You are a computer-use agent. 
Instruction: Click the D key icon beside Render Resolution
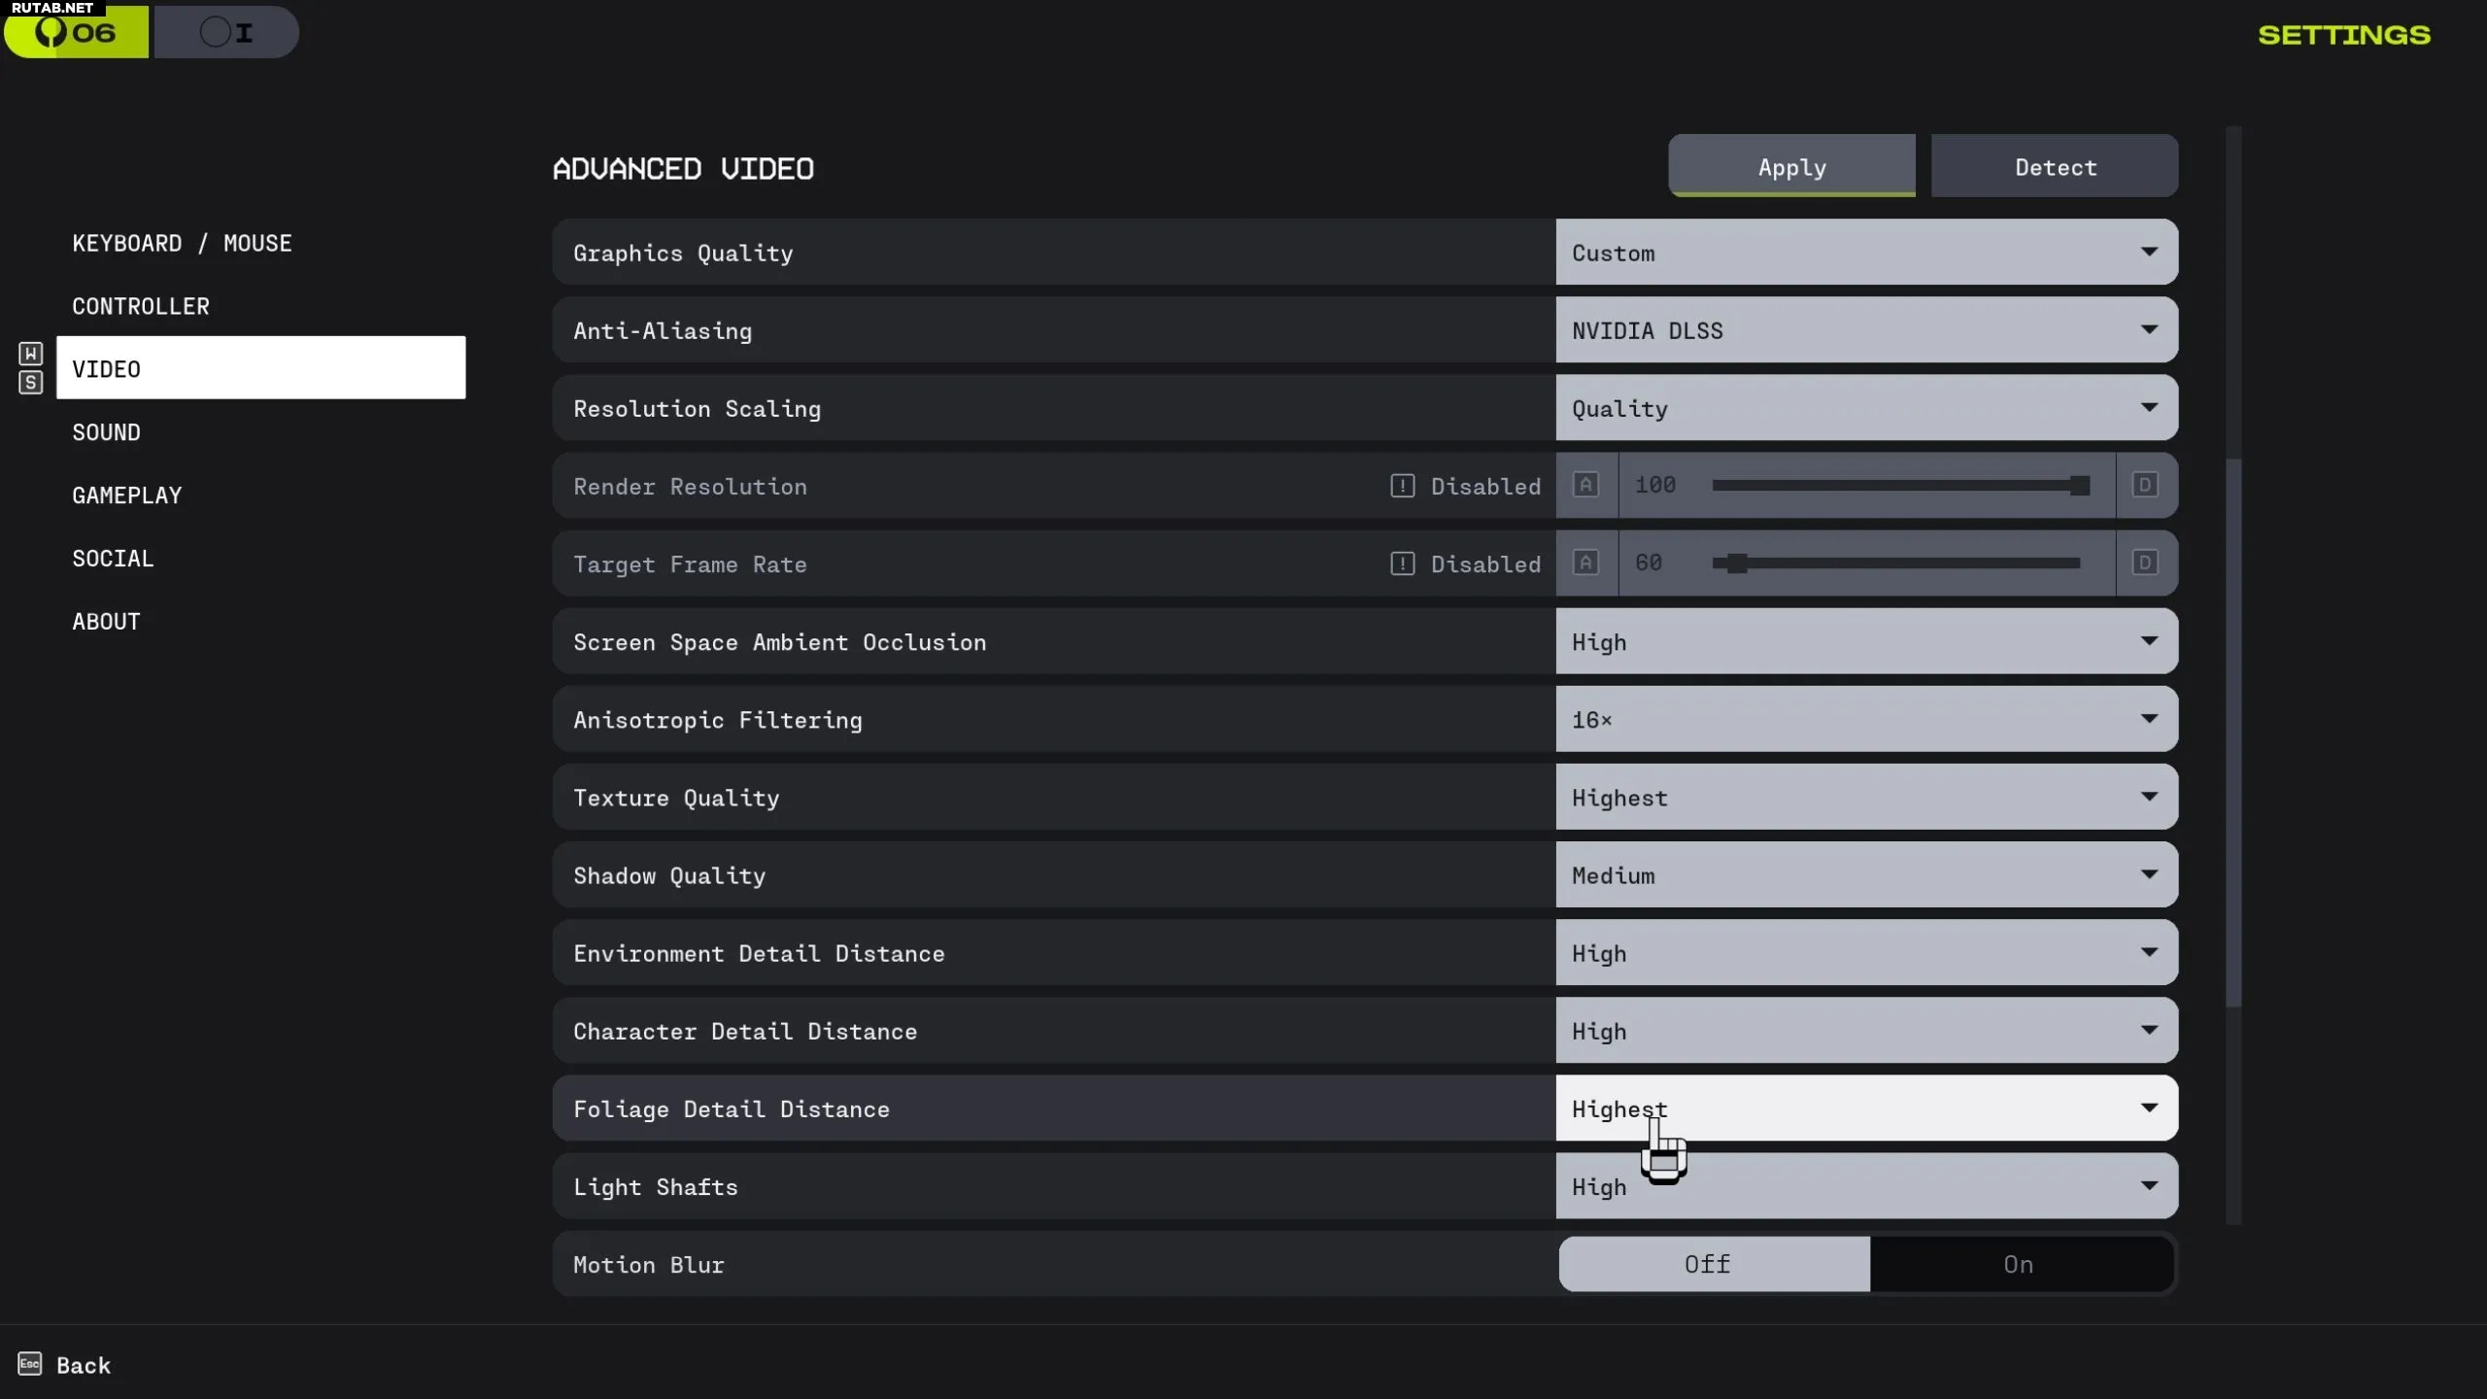coord(2145,485)
